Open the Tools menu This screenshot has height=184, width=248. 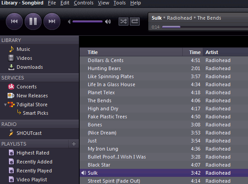[120, 3]
